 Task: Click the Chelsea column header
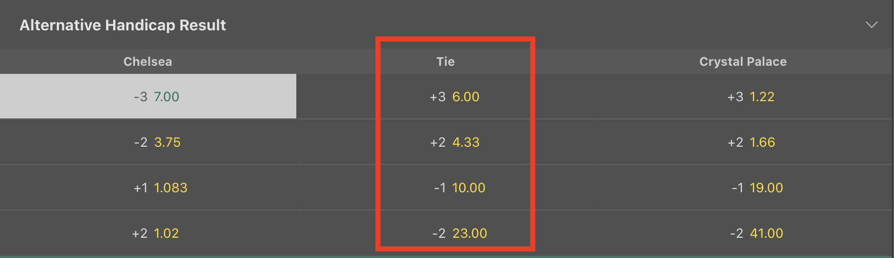coord(148,62)
